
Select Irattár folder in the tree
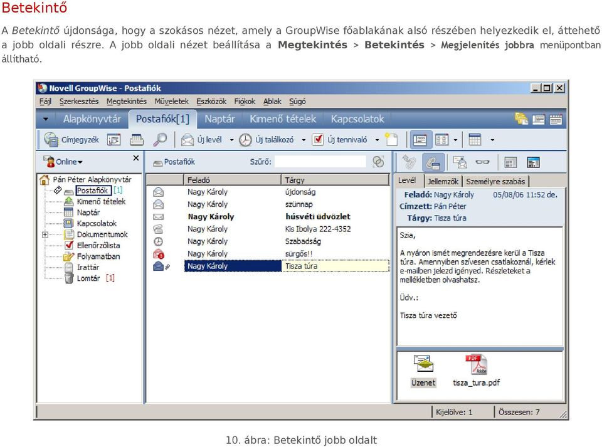88,268
